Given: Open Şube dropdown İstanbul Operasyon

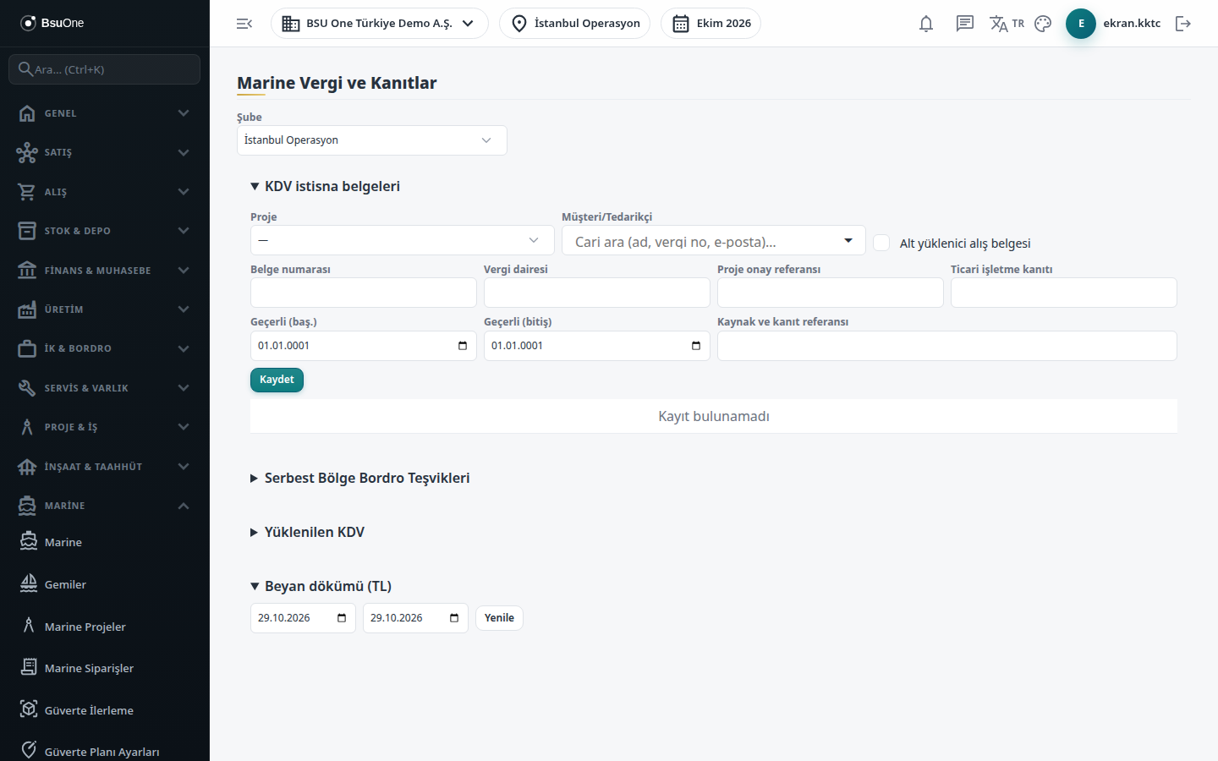Looking at the screenshot, I should tap(372, 140).
